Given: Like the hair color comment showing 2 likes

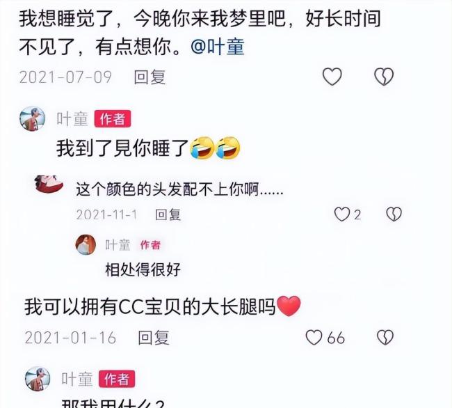Looking at the screenshot, I should click(x=341, y=214).
